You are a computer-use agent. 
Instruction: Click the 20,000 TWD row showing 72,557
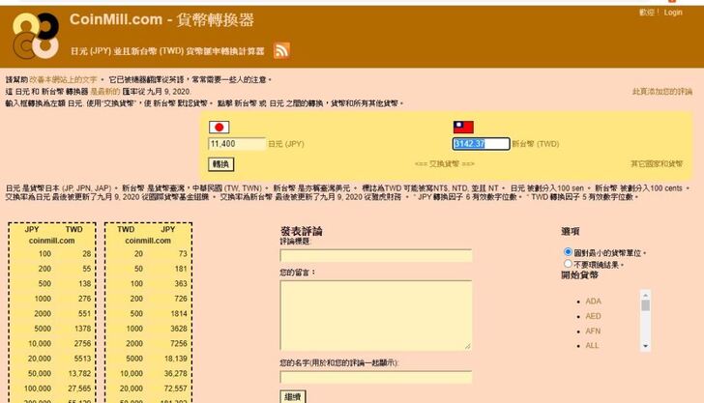(x=148, y=389)
